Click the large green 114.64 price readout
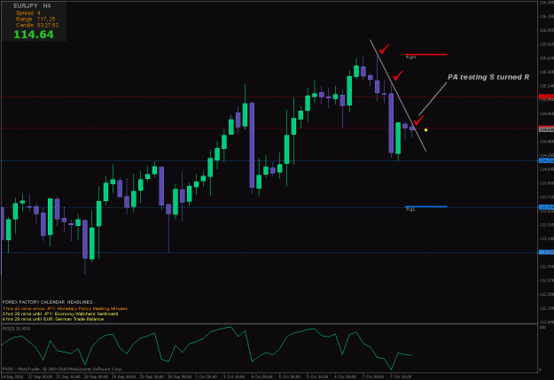The width and height of the screenshot is (554, 380). click(34, 35)
